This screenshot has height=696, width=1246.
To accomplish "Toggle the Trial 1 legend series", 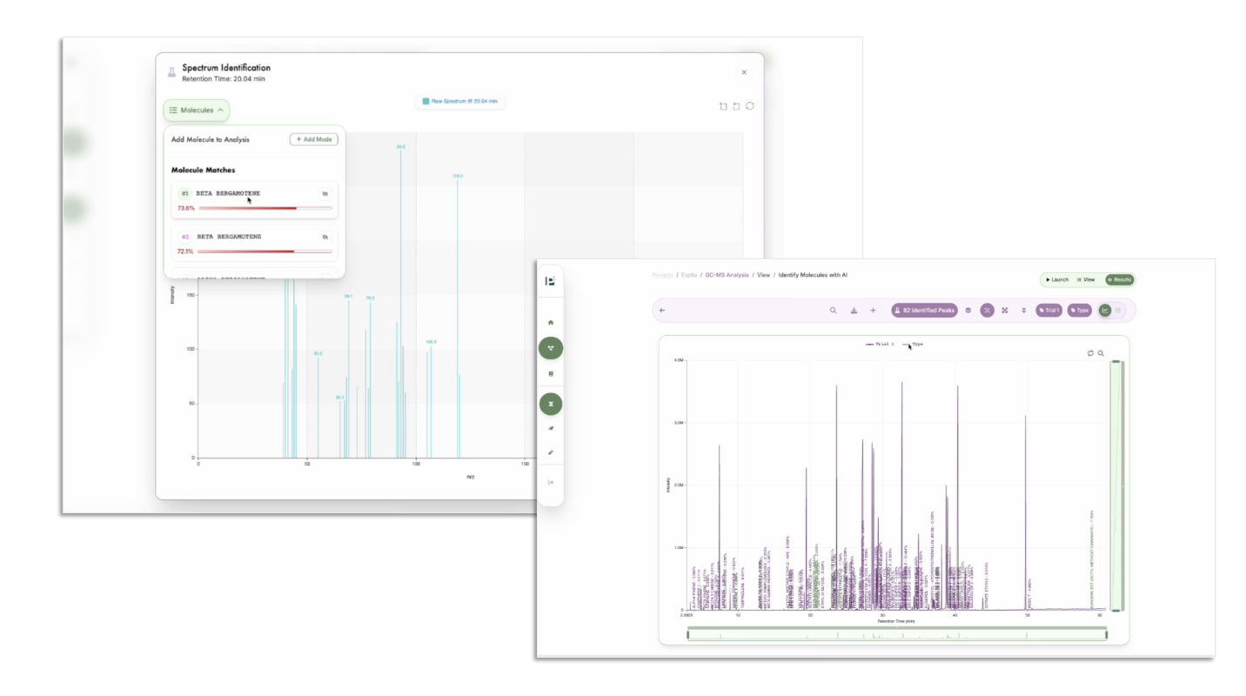I will pyautogui.click(x=880, y=345).
